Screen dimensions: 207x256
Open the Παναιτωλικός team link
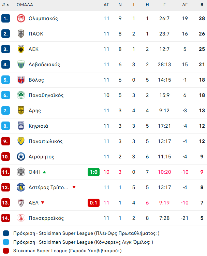46,141
